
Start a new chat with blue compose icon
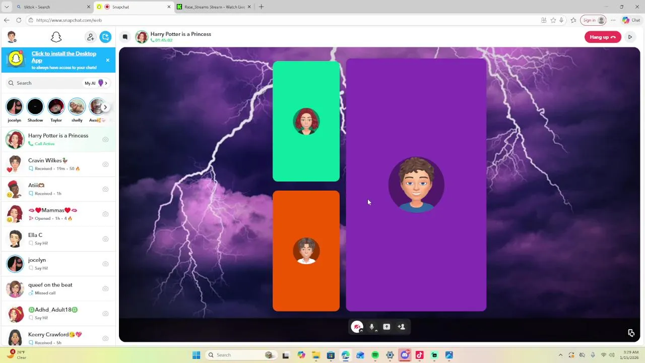click(x=105, y=37)
